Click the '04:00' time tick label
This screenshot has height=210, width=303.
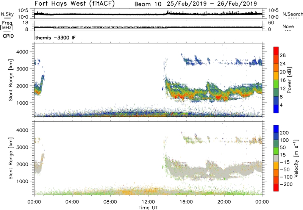72,202
